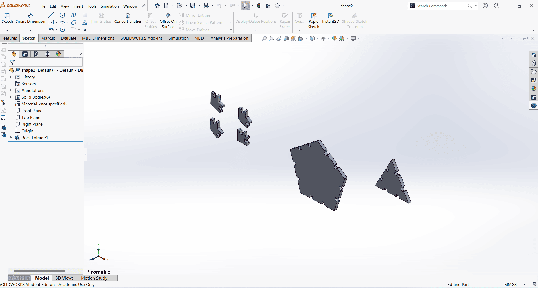538x288 pixels.
Task: Open the PropertyManager tab
Action: (25, 54)
